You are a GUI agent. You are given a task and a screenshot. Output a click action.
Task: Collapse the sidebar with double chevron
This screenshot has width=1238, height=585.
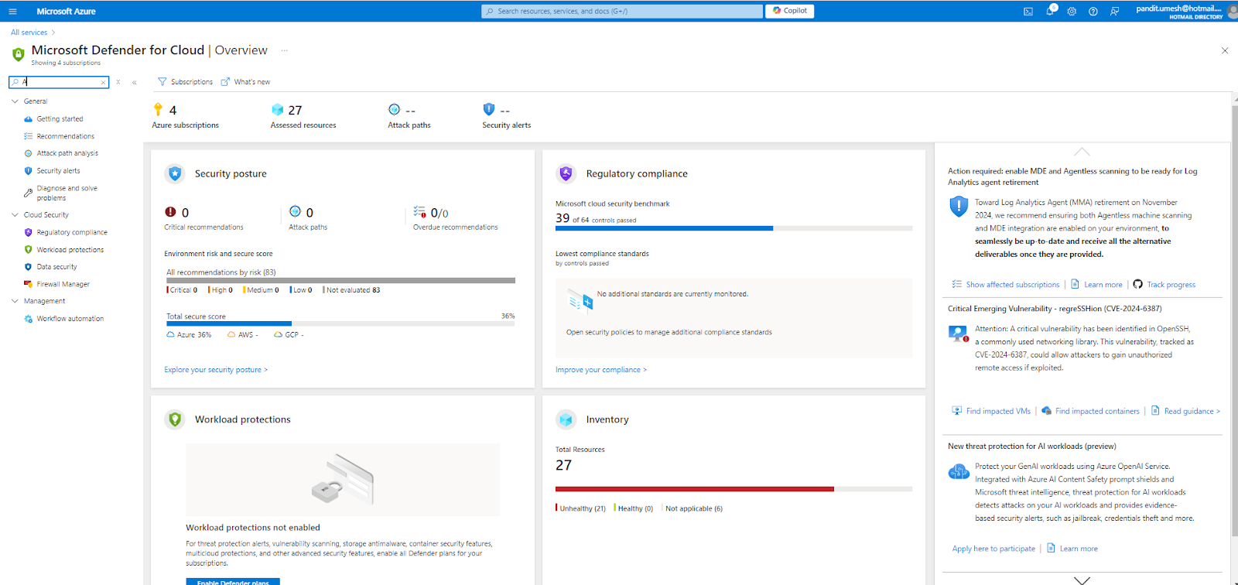tap(135, 82)
